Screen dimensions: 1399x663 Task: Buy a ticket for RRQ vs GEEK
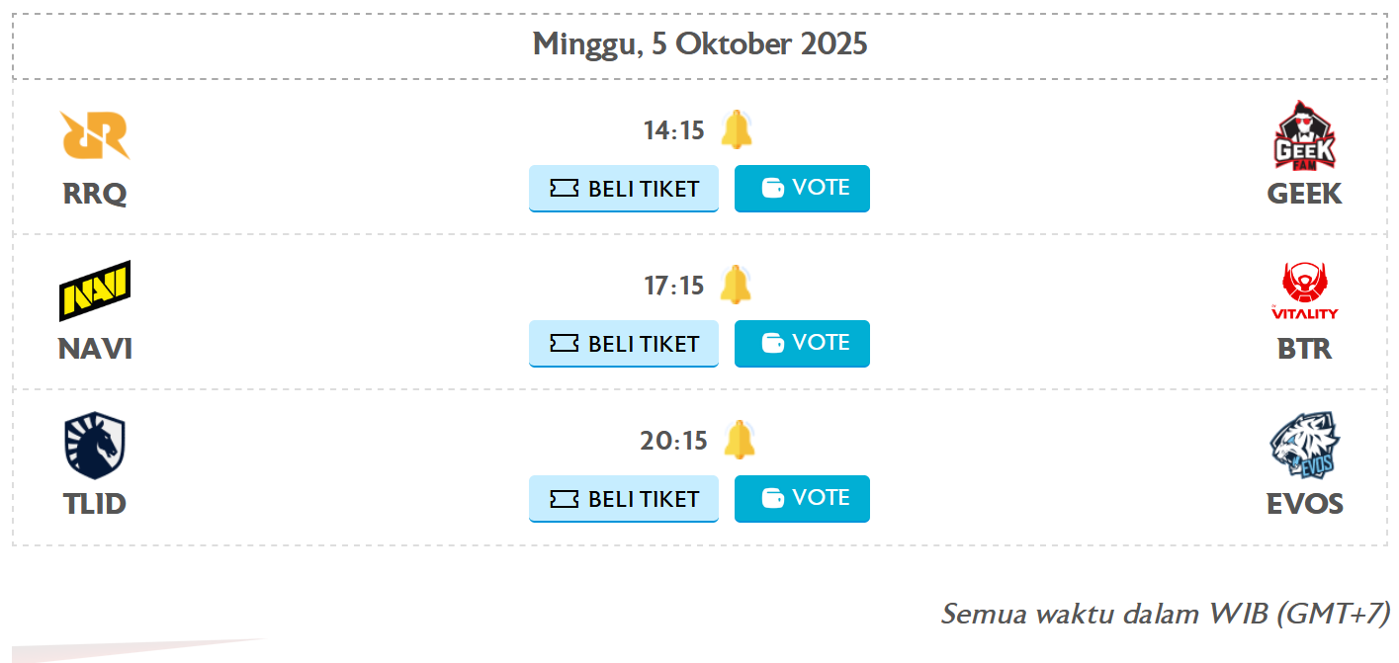click(x=623, y=189)
